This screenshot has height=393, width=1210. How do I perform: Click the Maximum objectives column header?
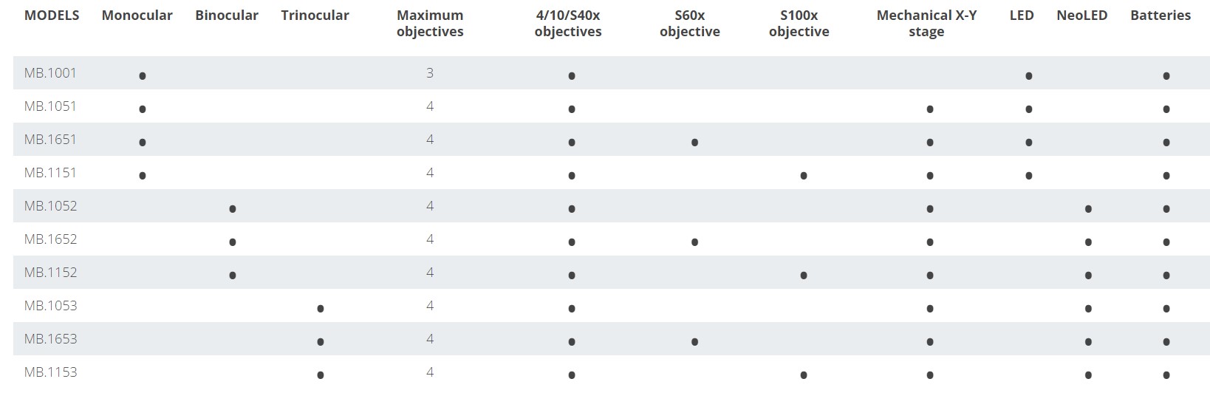[x=430, y=23]
